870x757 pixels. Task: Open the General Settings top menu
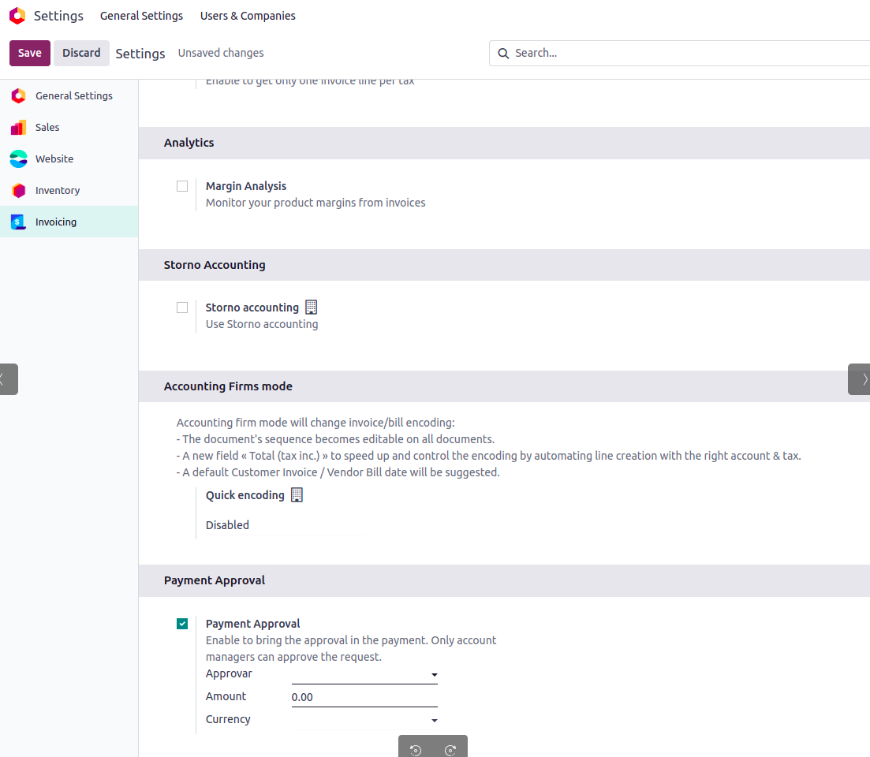point(141,16)
